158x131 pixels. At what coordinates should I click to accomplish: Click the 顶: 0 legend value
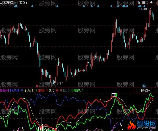(x=59, y=90)
